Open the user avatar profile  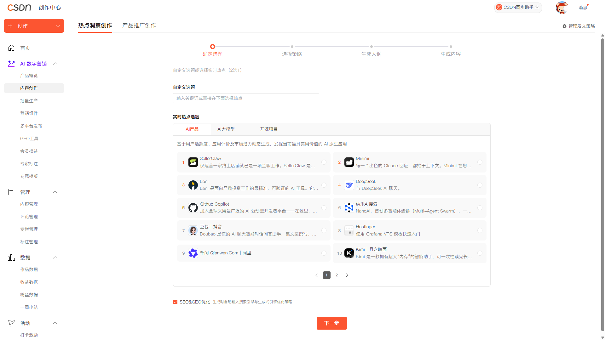coord(562,8)
